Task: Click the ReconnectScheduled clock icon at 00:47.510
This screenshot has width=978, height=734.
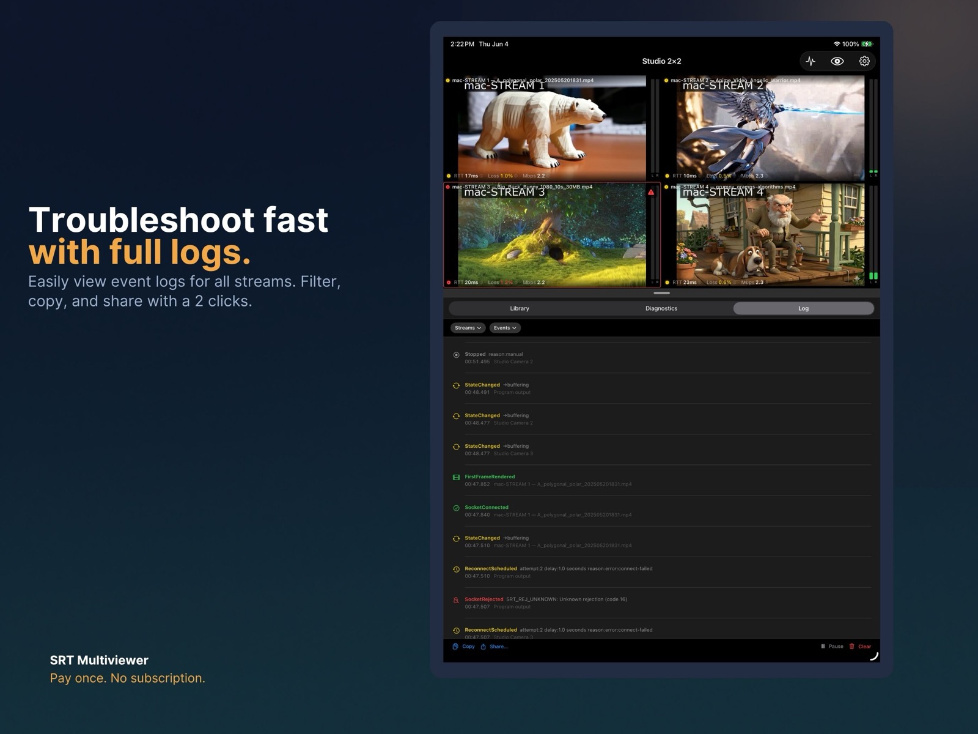Action: tap(456, 569)
